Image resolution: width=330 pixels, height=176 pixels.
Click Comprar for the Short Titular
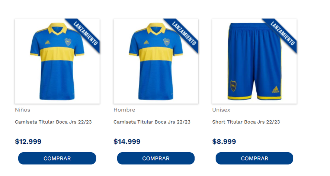[254, 158]
